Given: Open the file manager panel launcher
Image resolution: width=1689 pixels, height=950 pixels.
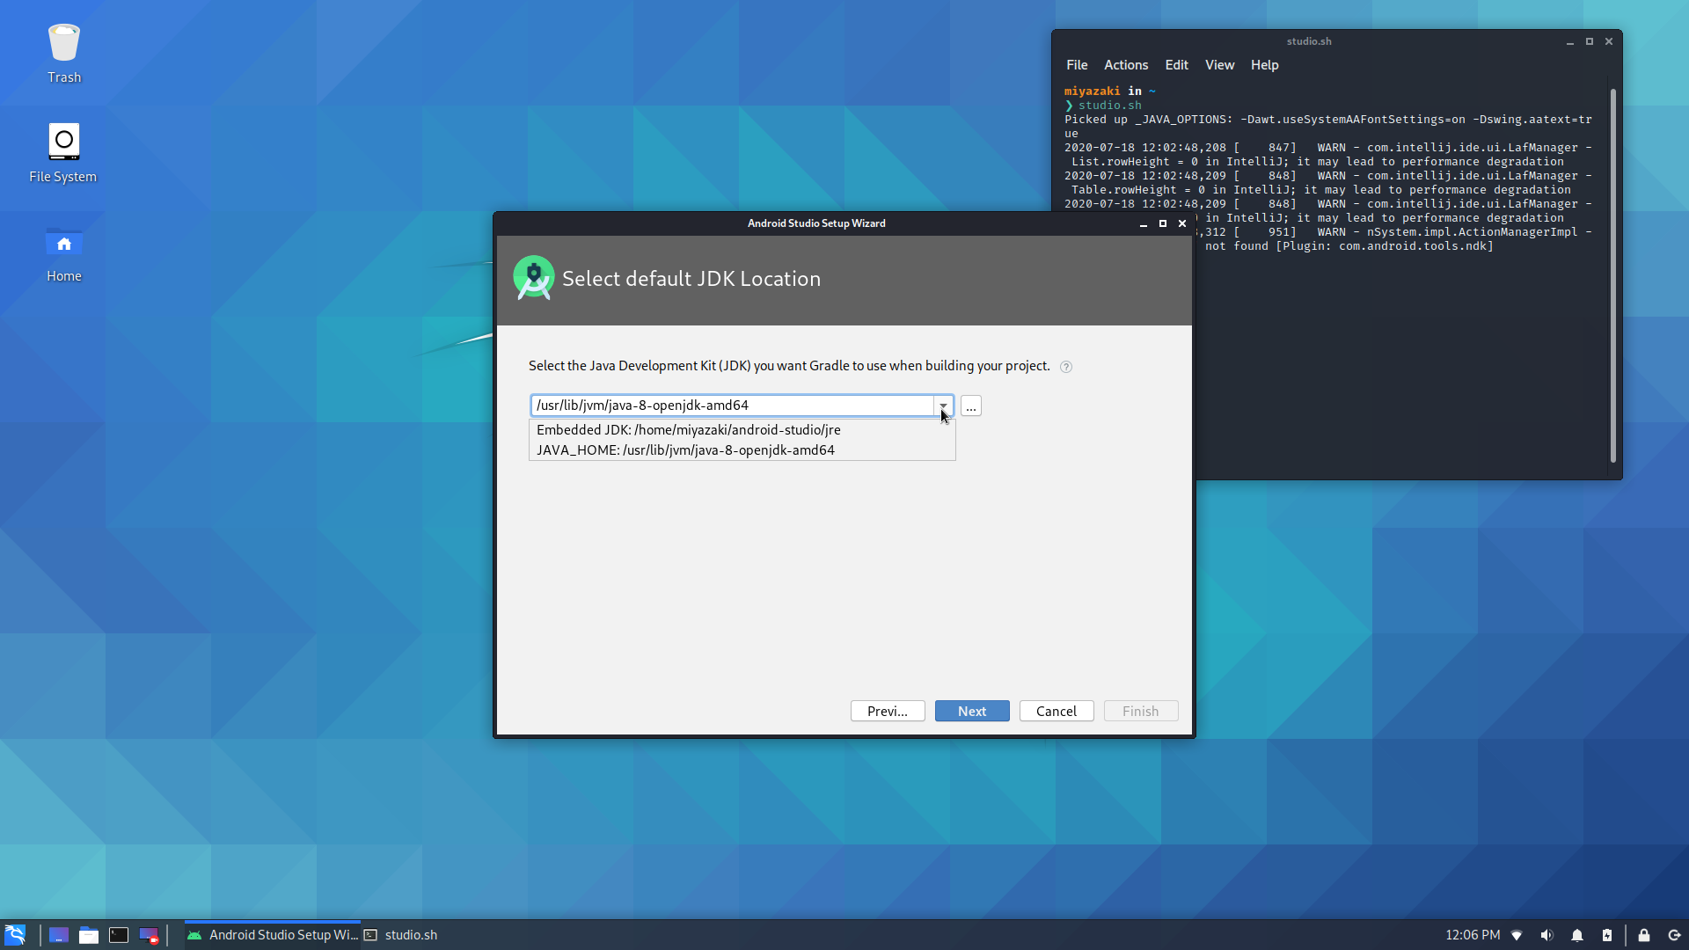Looking at the screenshot, I should pos(89,935).
